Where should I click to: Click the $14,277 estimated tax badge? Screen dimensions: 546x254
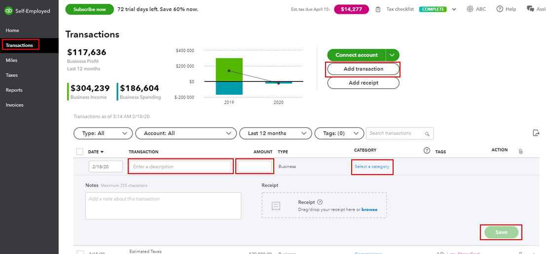[x=352, y=9]
